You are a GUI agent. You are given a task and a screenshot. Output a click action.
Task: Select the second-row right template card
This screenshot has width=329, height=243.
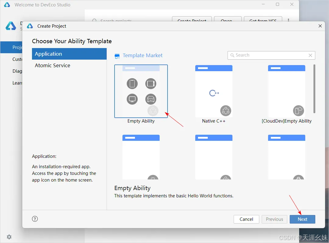(x=286, y=157)
